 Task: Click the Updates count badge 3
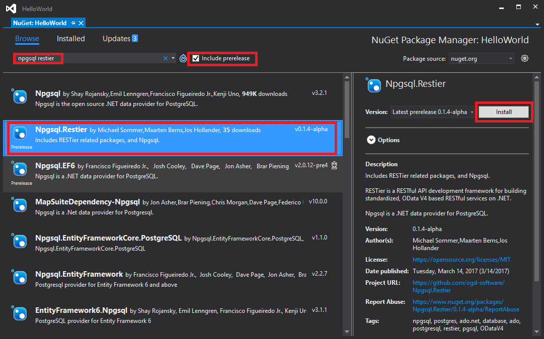134,38
